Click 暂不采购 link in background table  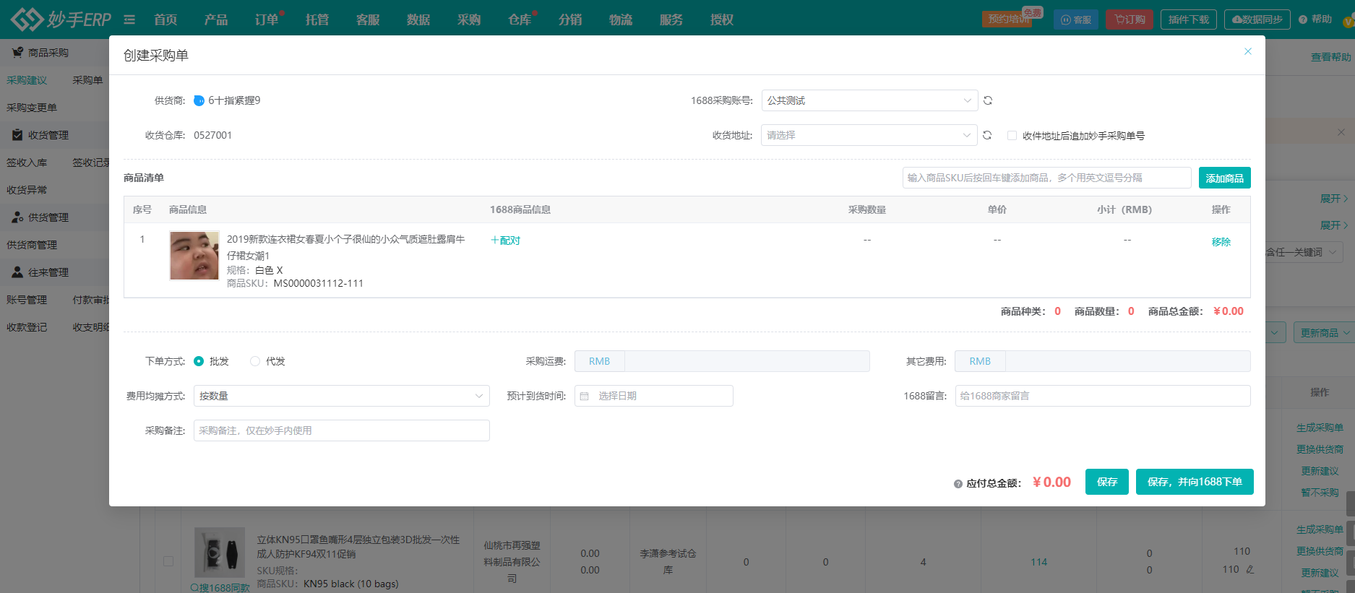(1320, 493)
